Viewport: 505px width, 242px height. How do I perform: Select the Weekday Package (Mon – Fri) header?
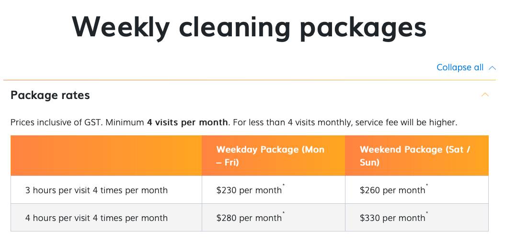(x=270, y=156)
